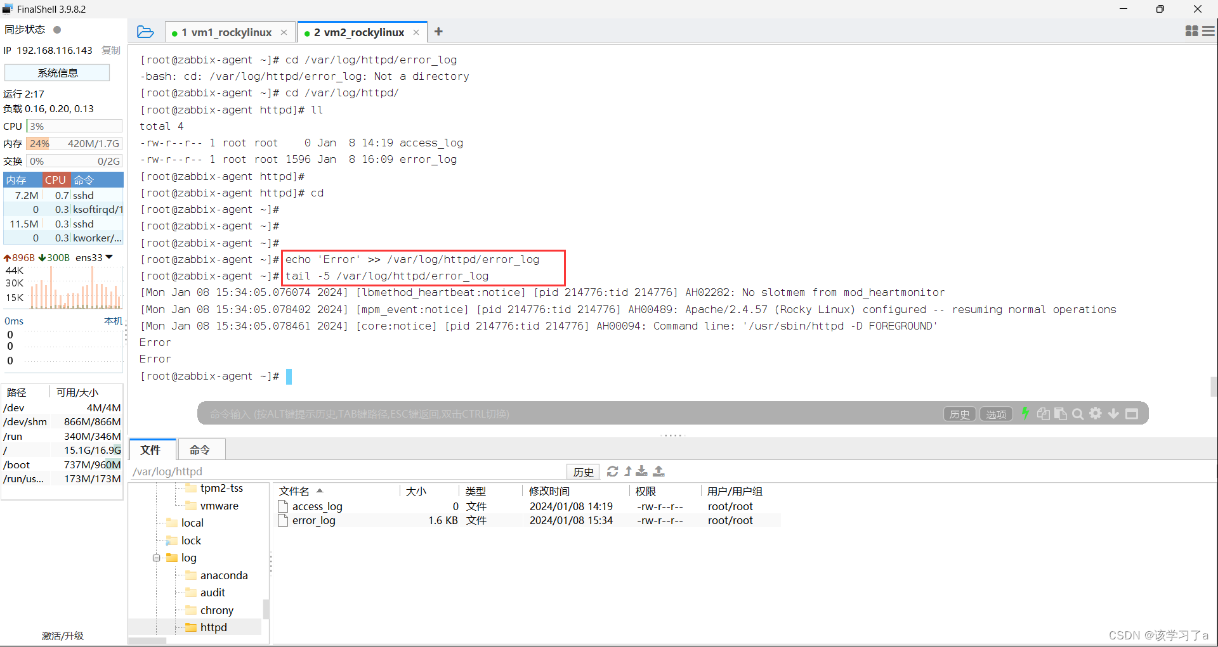Click the 激活/升级 activate link
The width and height of the screenshot is (1218, 647).
tap(63, 636)
